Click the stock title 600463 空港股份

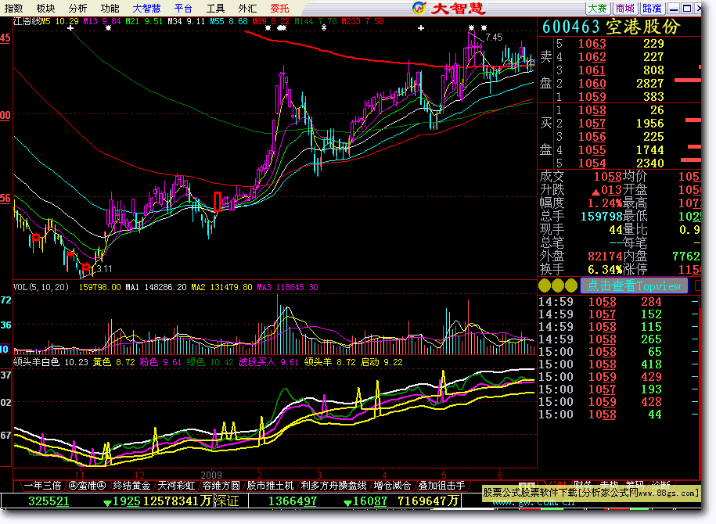(611, 27)
